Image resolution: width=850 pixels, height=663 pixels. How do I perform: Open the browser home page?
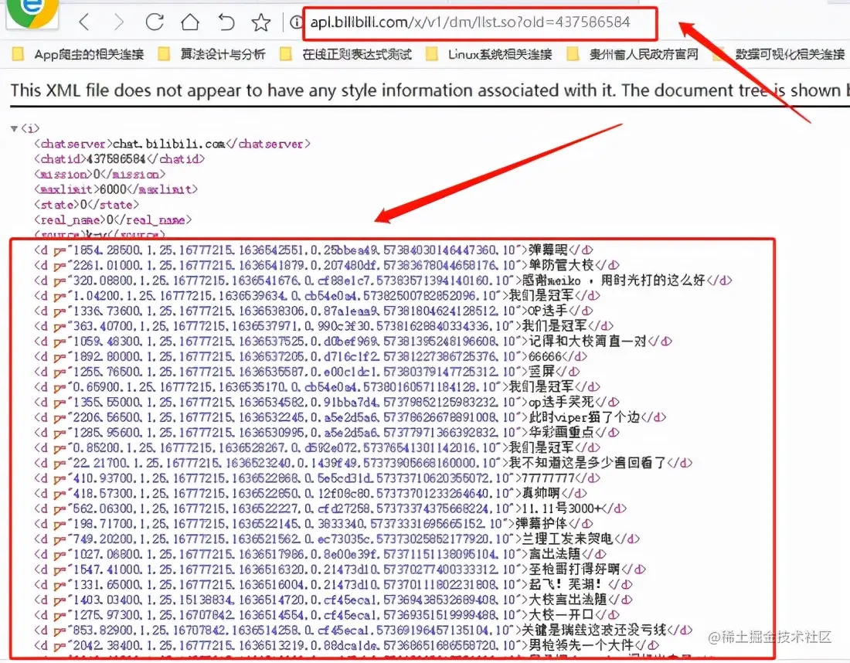[190, 22]
